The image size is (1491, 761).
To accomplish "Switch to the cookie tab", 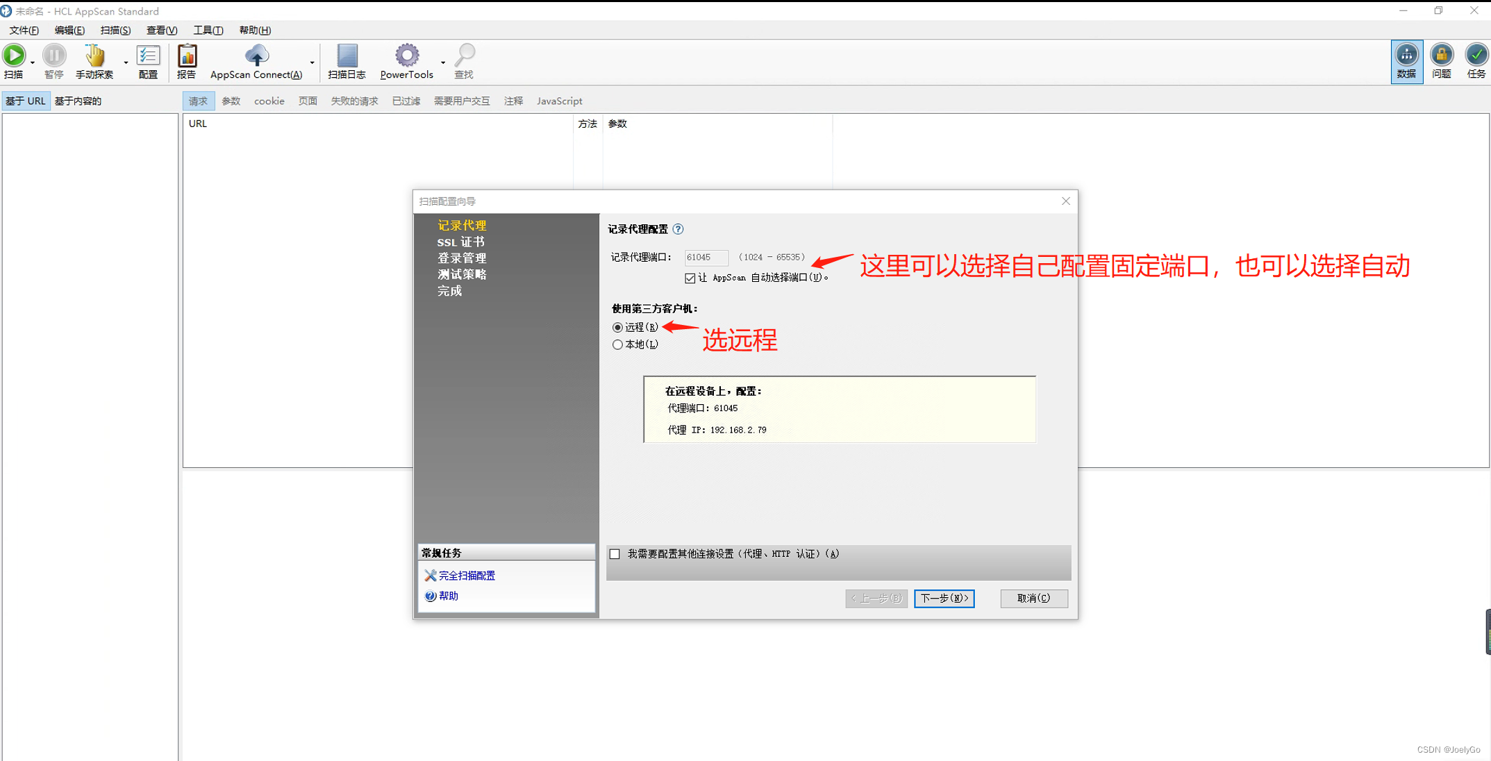I will pos(269,101).
